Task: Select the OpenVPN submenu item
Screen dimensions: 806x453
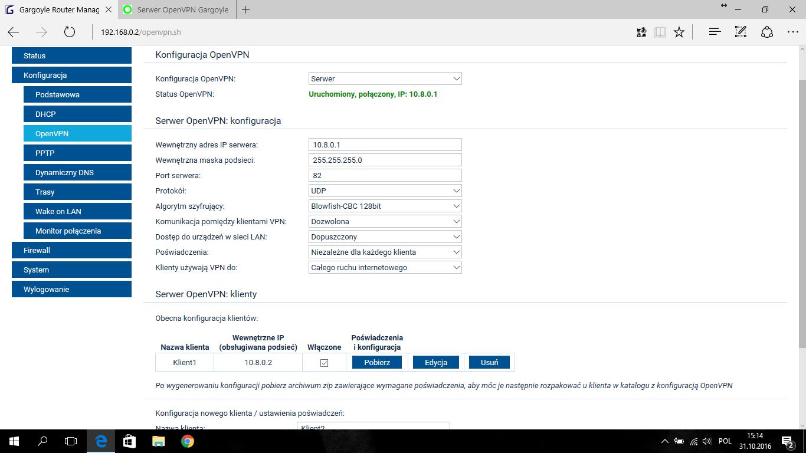Action: click(77, 133)
